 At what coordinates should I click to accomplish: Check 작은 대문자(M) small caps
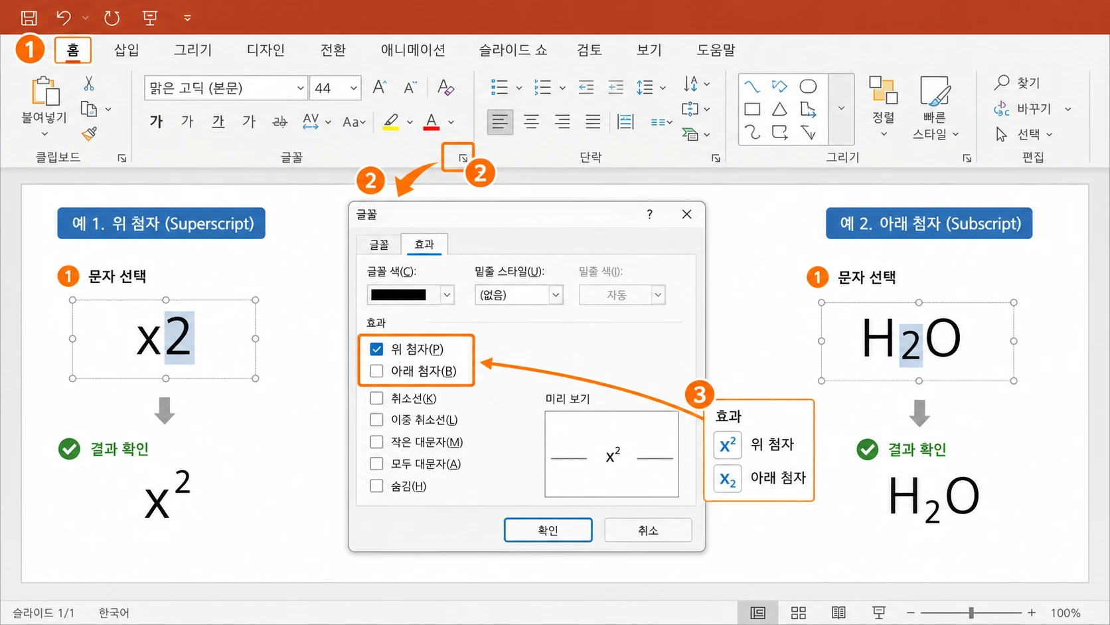click(x=376, y=442)
